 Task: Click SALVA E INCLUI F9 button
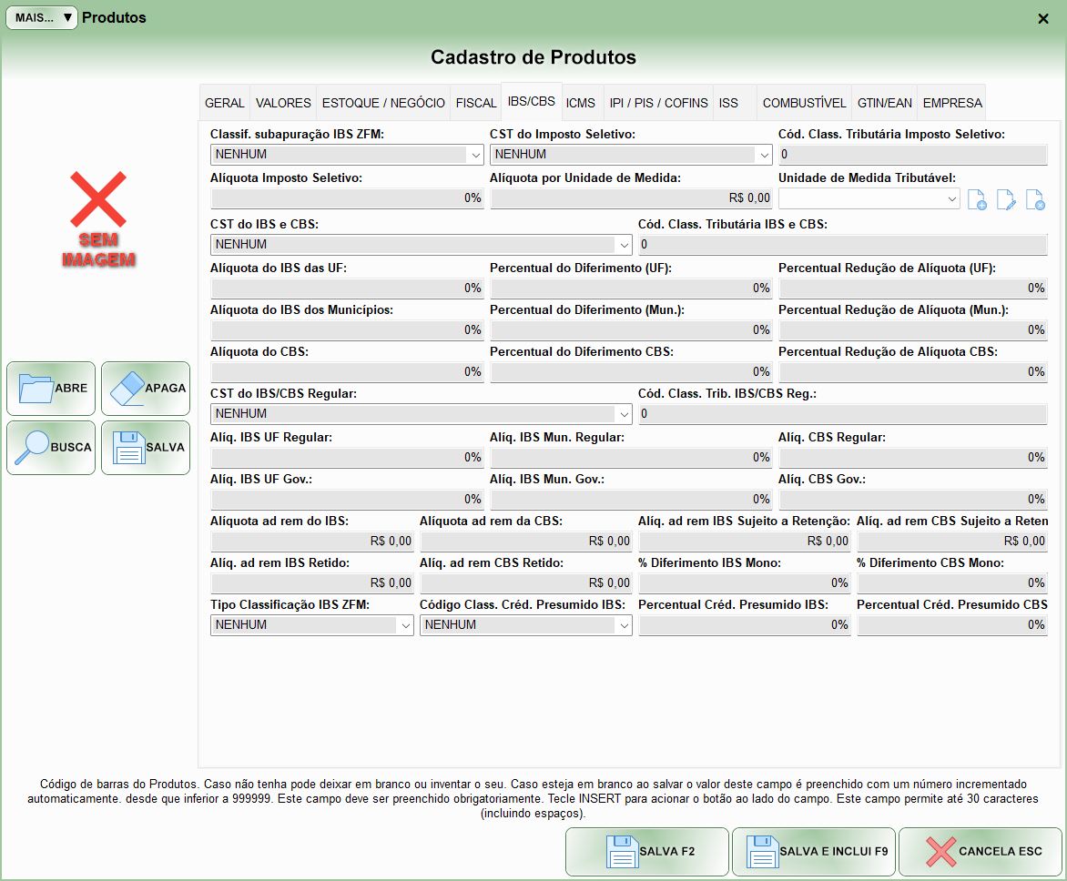coord(814,852)
